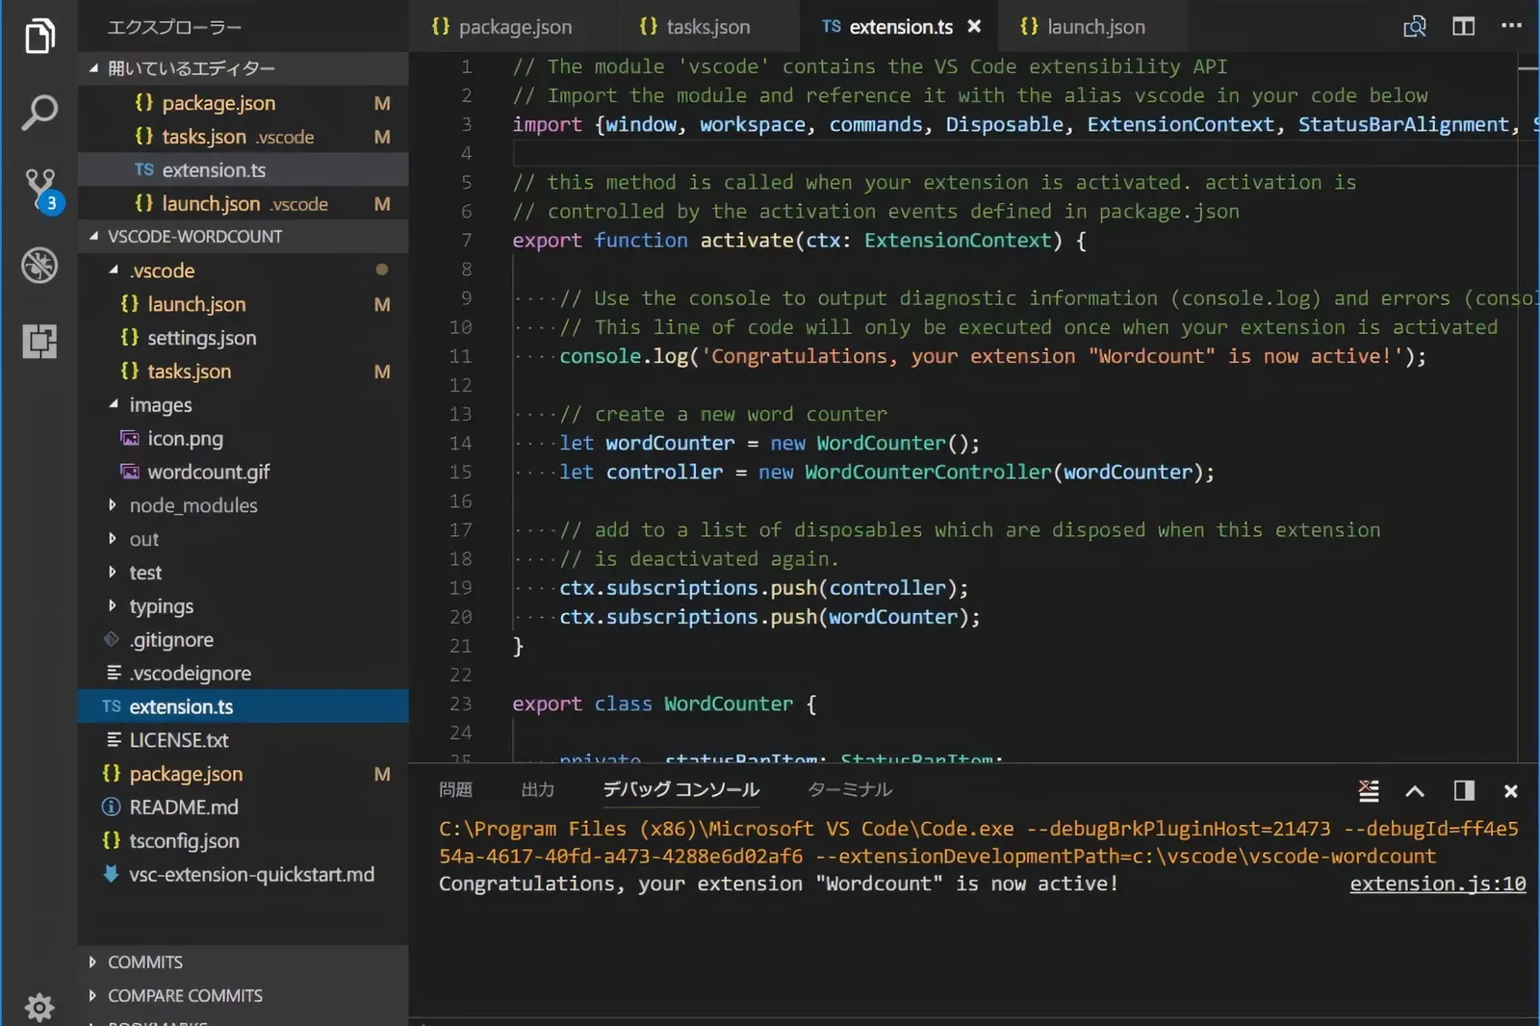Open the wordcount.gif image file
The height and width of the screenshot is (1026, 1540).
[x=243, y=472]
